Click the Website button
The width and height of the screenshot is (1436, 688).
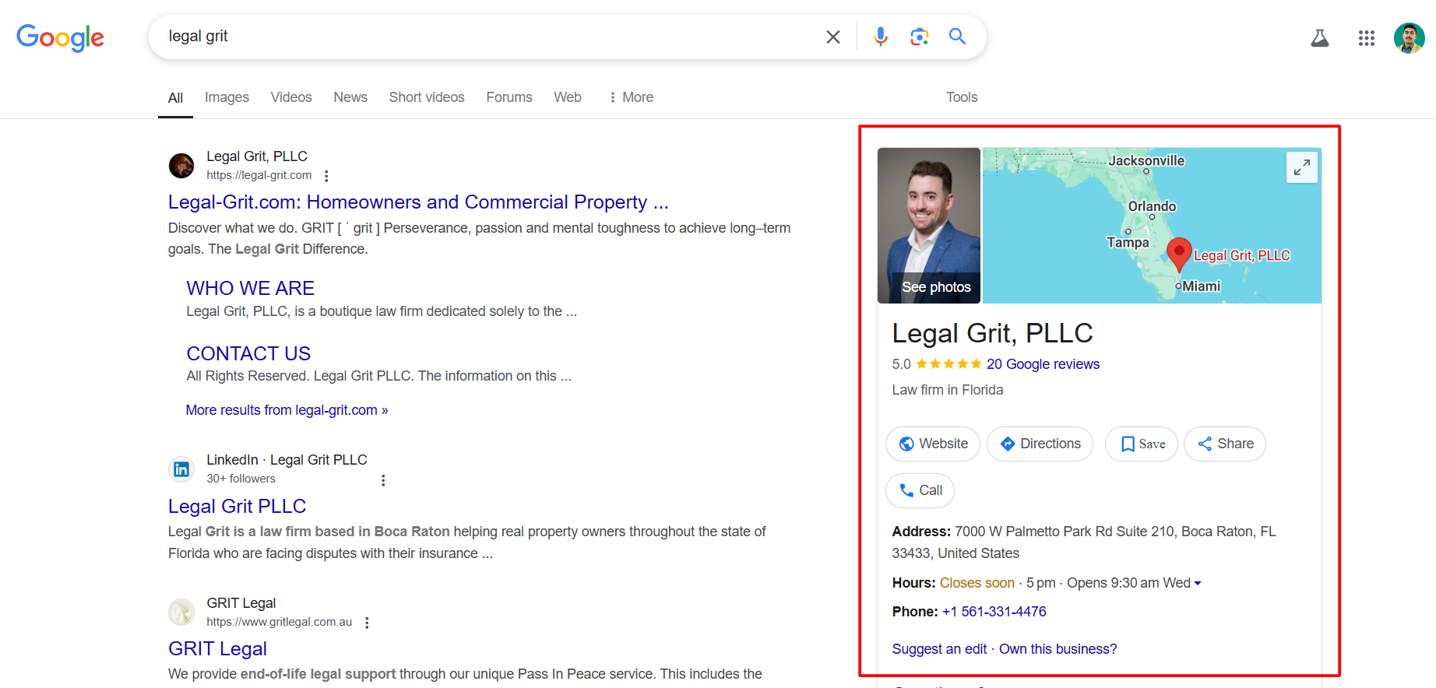point(933,444)
